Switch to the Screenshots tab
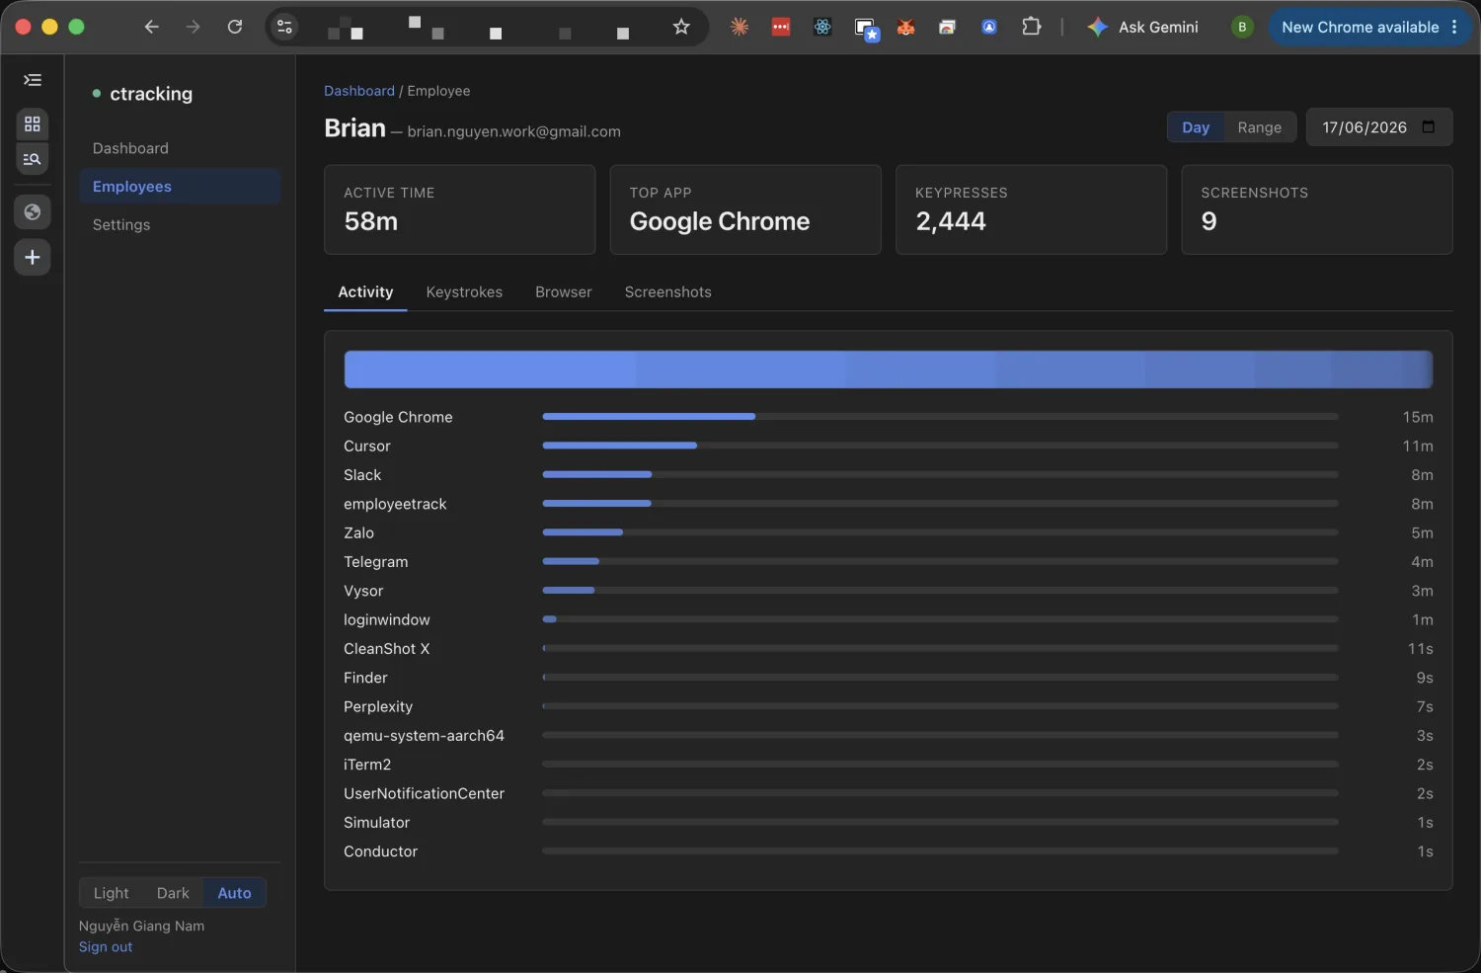The width and height of the screenshot is (1481, 973). (x=668, y=292)
